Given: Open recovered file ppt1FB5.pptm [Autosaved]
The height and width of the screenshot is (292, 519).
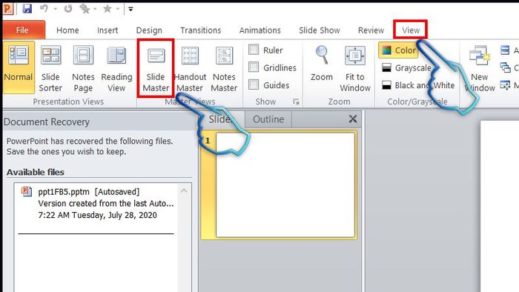Looking at the screenshot, I should pos(96,203).
